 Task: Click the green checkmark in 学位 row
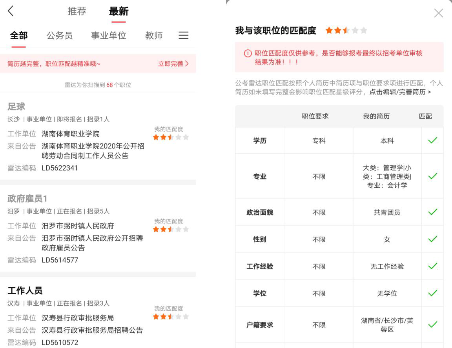pyautogui.click(x=432, y=293)
